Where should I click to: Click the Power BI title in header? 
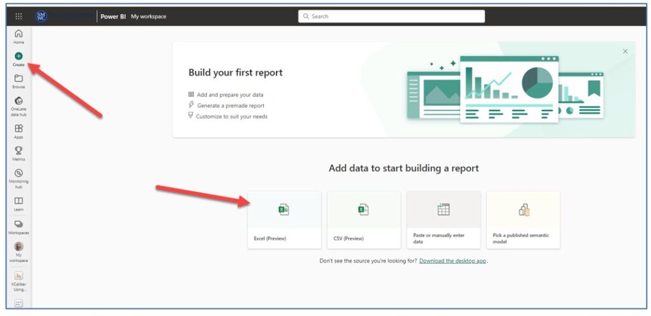113,17
